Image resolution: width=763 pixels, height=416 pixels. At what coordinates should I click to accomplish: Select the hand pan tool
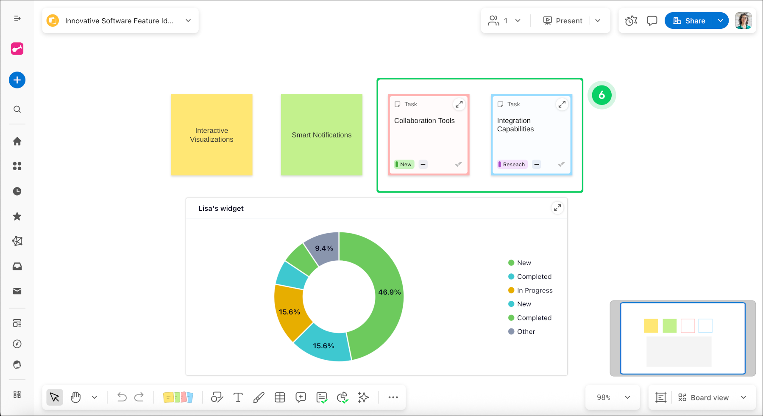(76, 397)
